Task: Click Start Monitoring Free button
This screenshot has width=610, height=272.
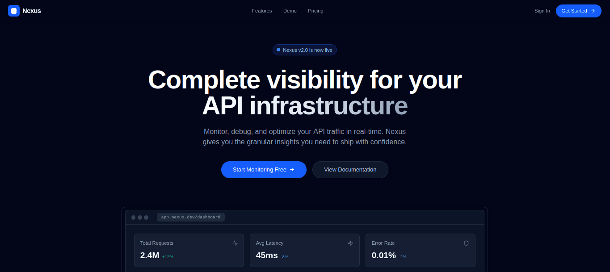Action: tap(264, 170)
